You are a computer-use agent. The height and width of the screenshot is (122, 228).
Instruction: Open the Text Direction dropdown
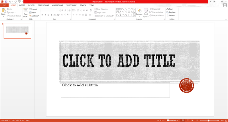(102, 9)
